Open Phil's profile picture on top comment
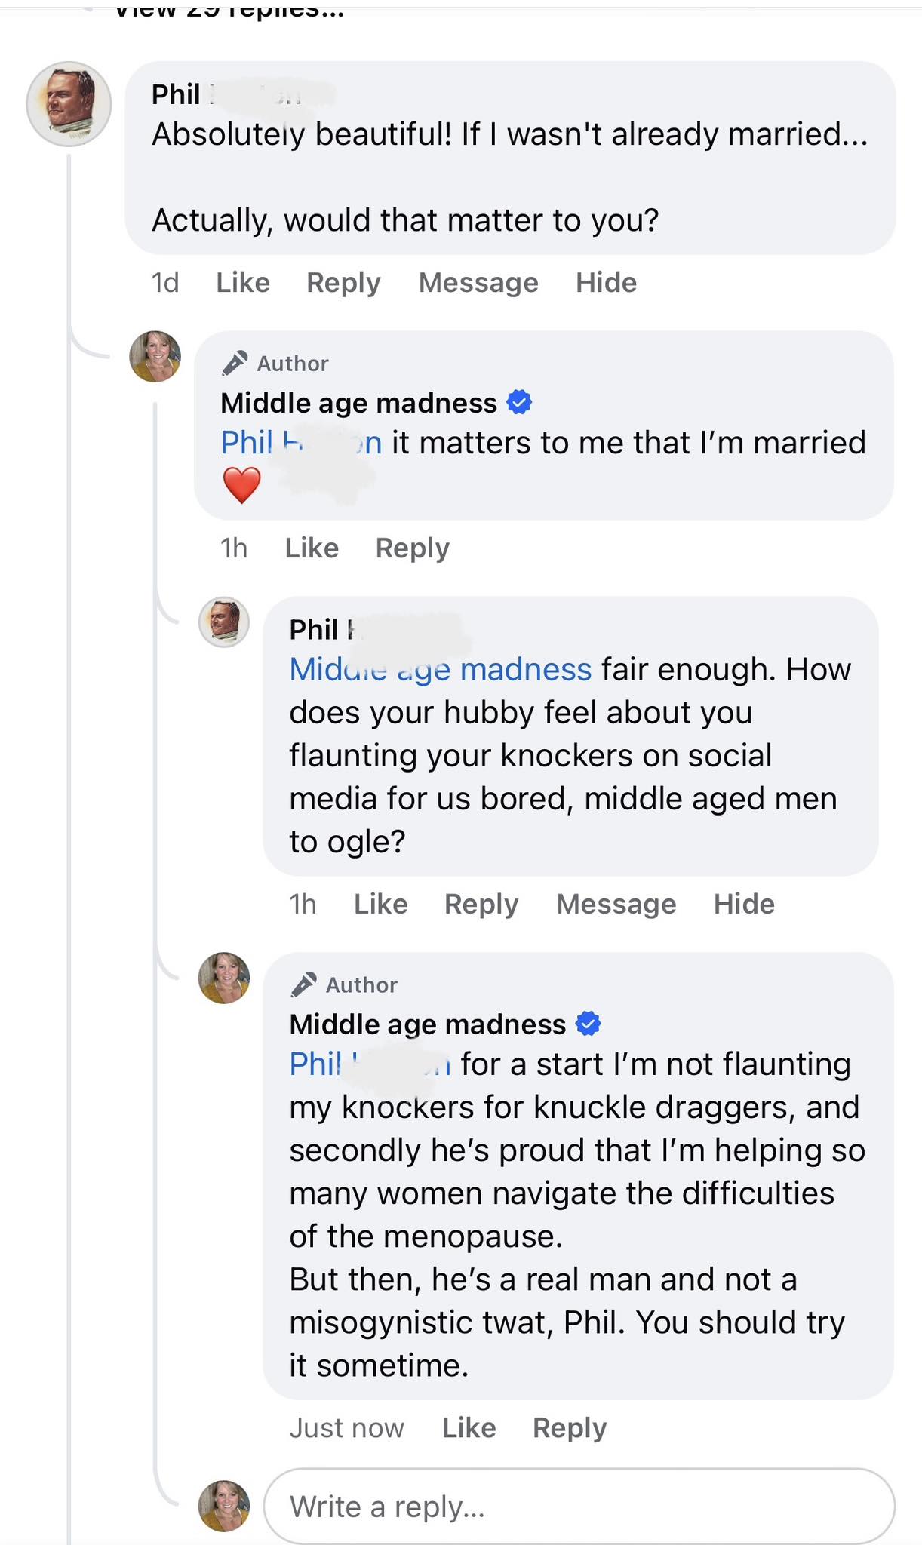Screen dimensions: 922x1545 (69, 104)
